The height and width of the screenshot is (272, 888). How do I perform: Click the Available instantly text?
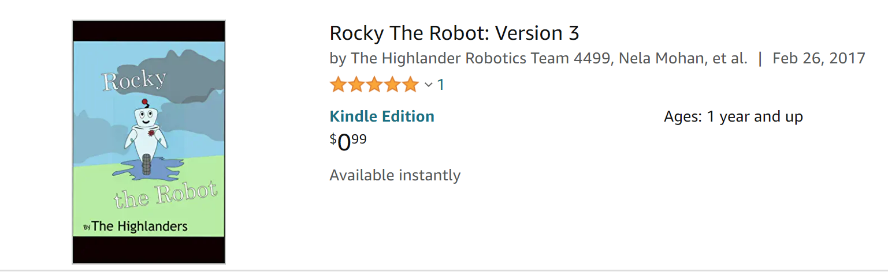pyautogui.click(x=395, y=175)
